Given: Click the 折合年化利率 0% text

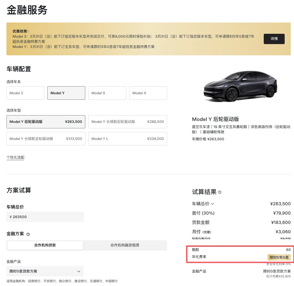Looking at the screenshot, I should click(279, 264).
